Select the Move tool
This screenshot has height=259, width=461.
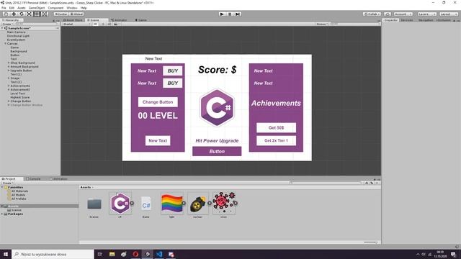[14, 14]
